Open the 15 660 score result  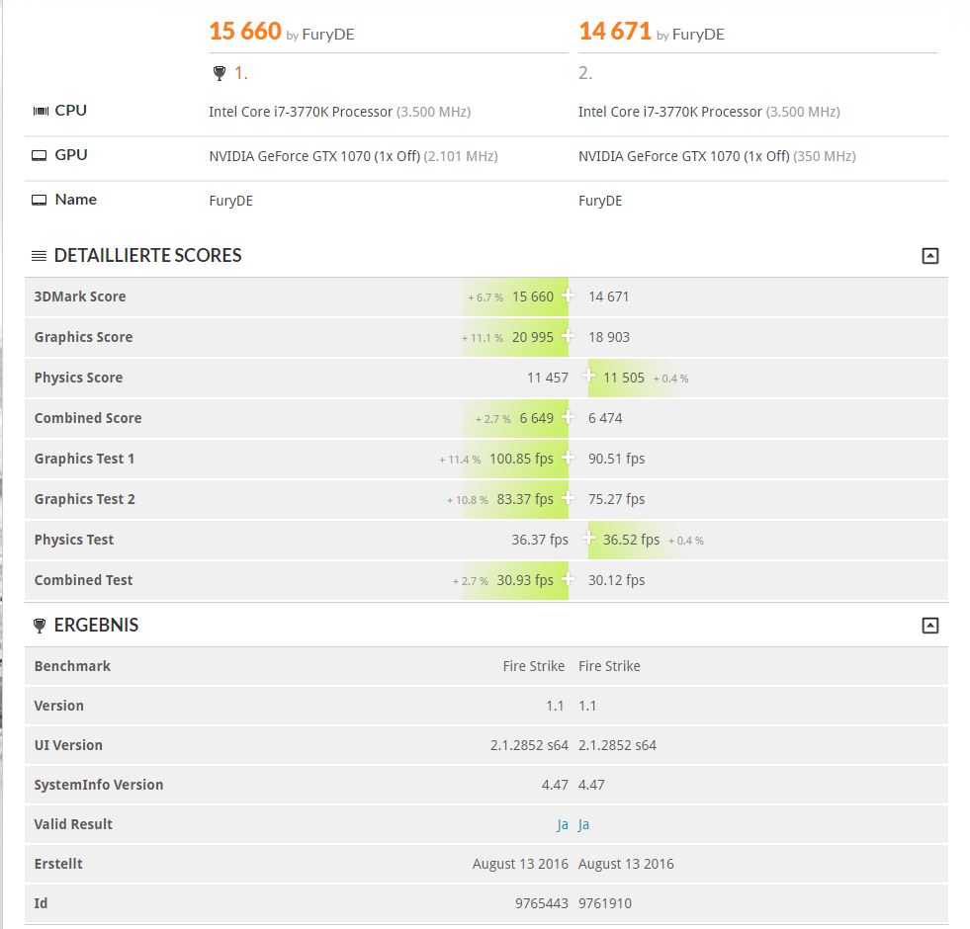click(245, 32)
